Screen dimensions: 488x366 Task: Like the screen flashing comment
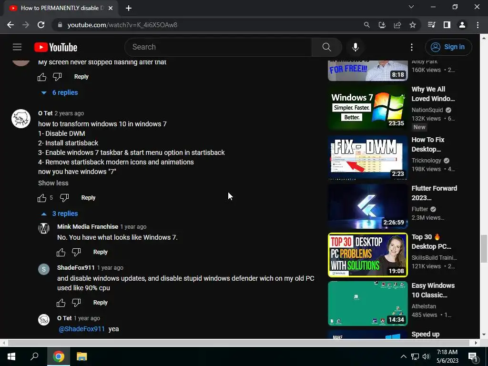[42, 77]
